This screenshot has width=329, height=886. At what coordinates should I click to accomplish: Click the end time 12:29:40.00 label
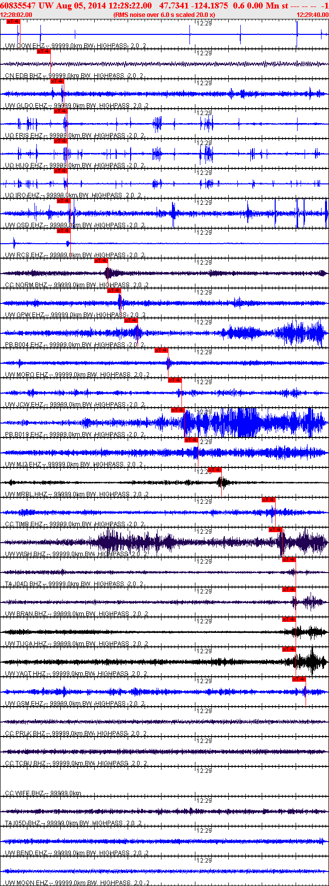(313, 15)
